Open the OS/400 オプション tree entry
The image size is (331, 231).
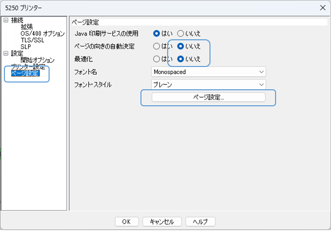pos(42,33)
